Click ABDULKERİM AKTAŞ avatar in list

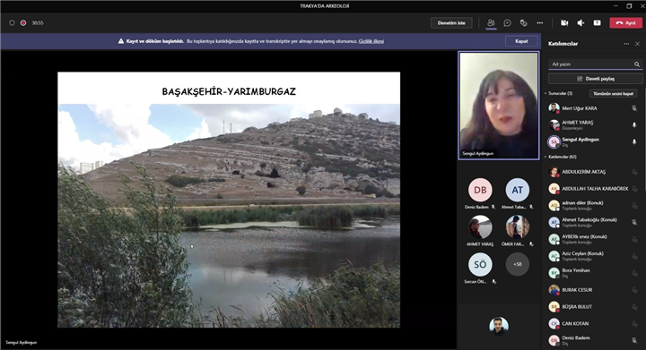554,172
